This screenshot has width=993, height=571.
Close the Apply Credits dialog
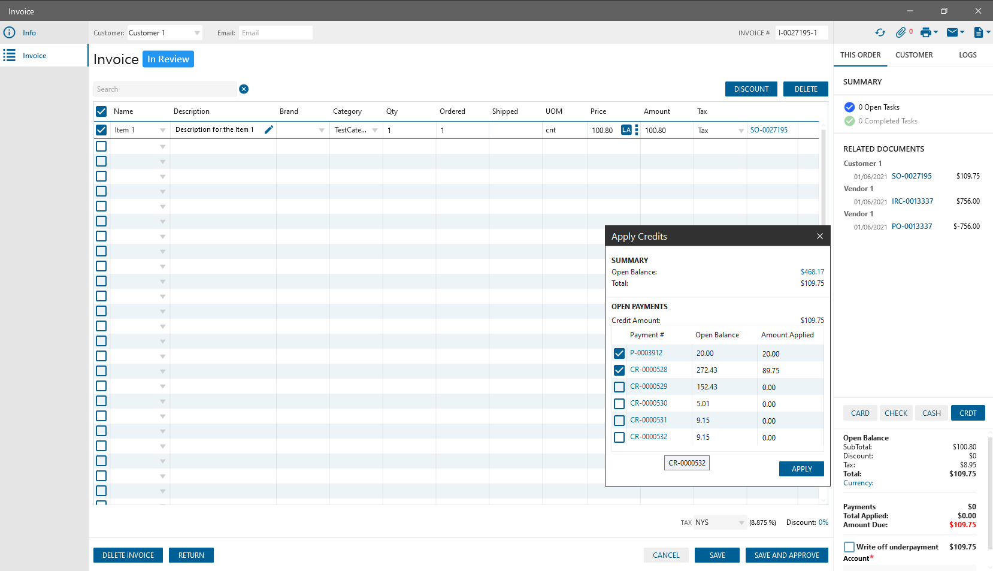click(x=819, y=237)
